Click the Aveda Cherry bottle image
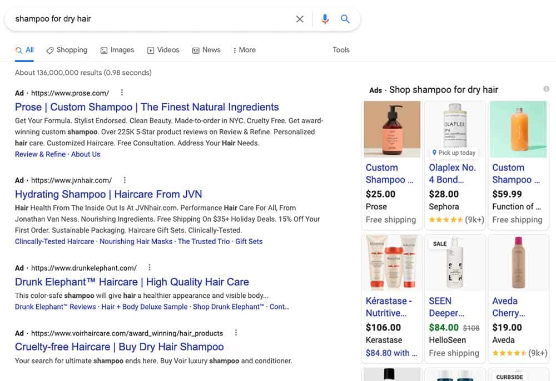This screenshot has height=381, width=556. [x=518, y=263]
